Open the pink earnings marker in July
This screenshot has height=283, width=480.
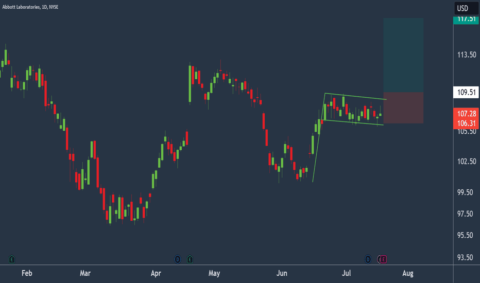383,259
